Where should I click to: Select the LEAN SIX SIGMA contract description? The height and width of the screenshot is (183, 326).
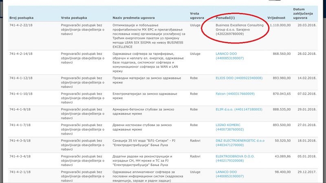pyautogui.click(x=149, y=36)
